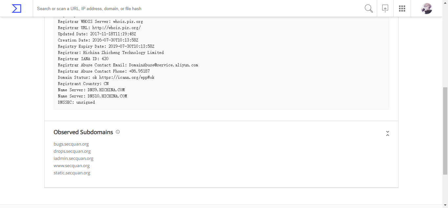Focus the URL, IP, domain search field

[x=197, y=9]
